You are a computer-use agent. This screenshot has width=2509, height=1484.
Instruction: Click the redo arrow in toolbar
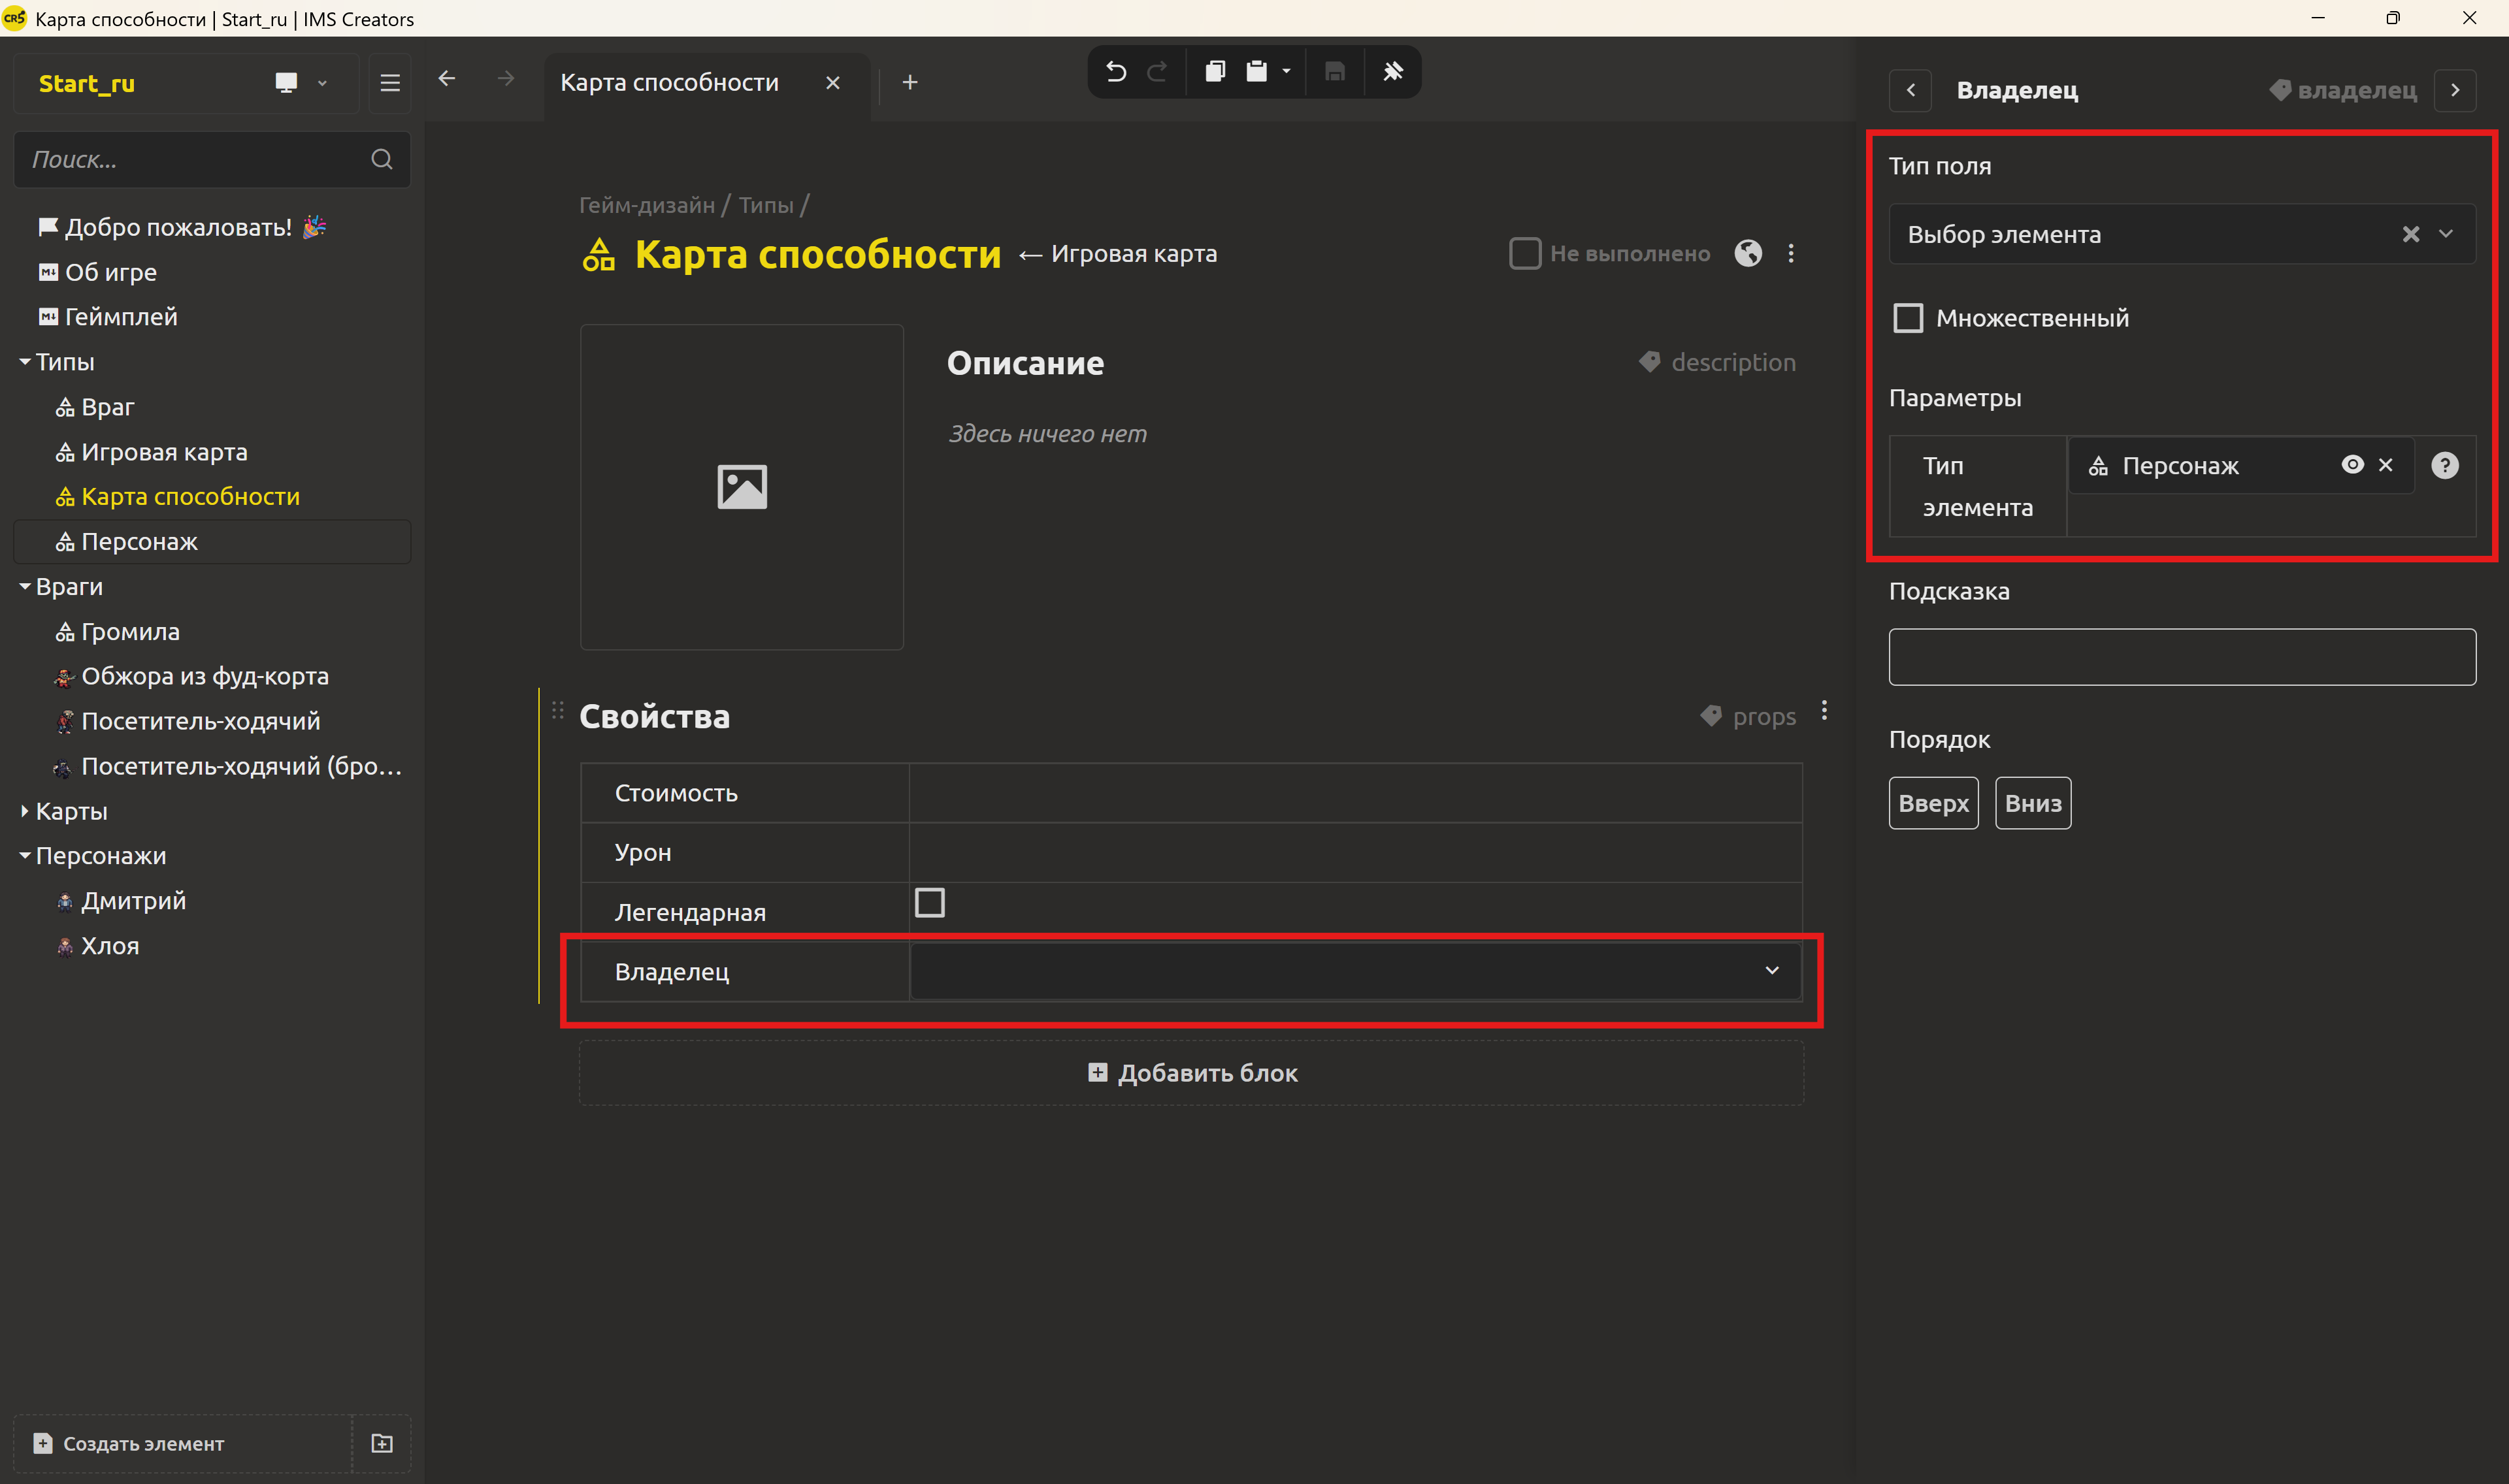pyautogui.click(x=1158, y=72)
